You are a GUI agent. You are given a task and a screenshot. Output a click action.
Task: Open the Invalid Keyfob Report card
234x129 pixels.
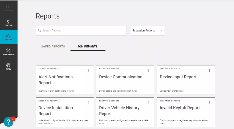(186, 112)
